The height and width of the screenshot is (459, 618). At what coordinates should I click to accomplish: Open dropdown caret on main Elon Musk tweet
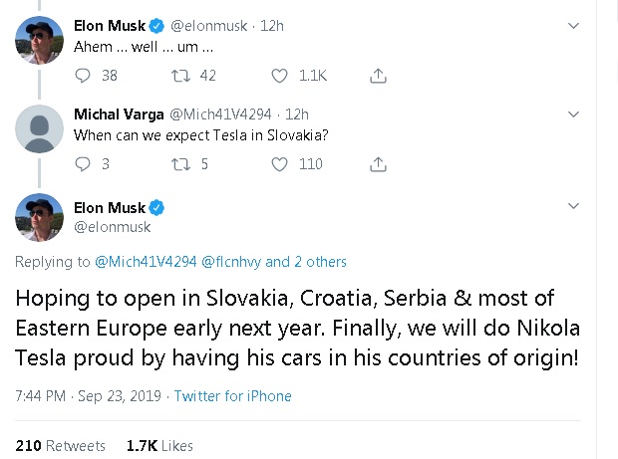tap(573, 206)
